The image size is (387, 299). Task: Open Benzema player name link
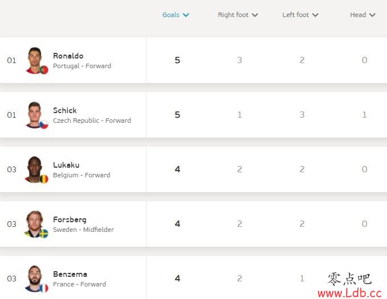70,274
